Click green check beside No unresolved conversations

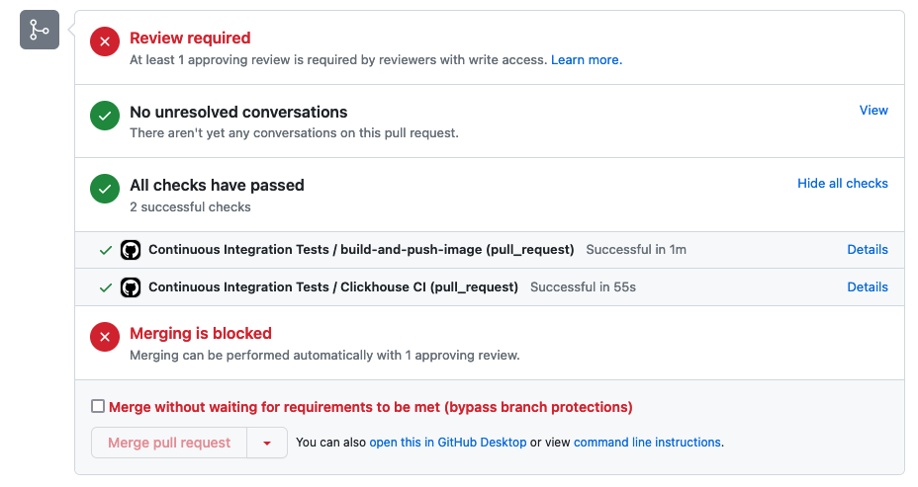(105, 117)
